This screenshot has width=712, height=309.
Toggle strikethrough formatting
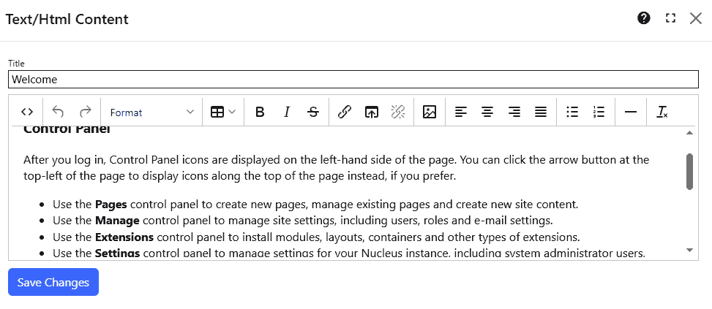(313, 112)
